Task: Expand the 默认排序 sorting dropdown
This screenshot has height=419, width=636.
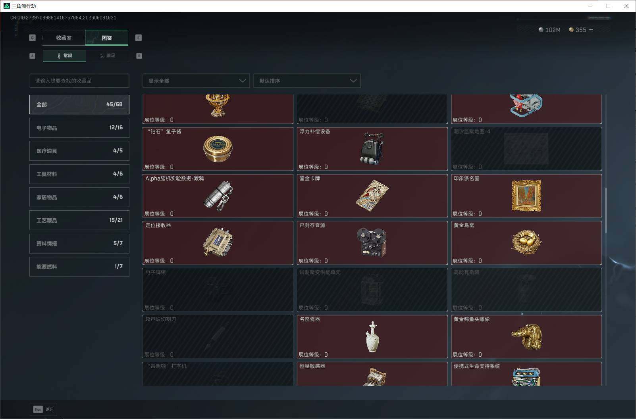Action: 307,81
